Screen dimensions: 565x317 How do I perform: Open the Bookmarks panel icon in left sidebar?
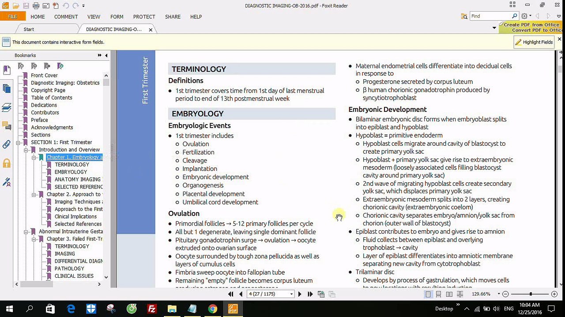7,70
